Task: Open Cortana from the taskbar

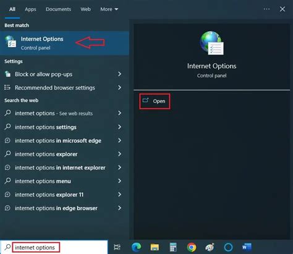Action: [x=228, y=247]
